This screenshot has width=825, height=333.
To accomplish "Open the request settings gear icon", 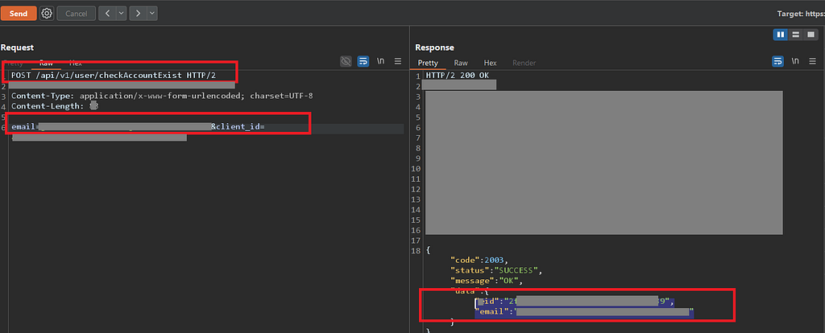I will pos(47,14).
